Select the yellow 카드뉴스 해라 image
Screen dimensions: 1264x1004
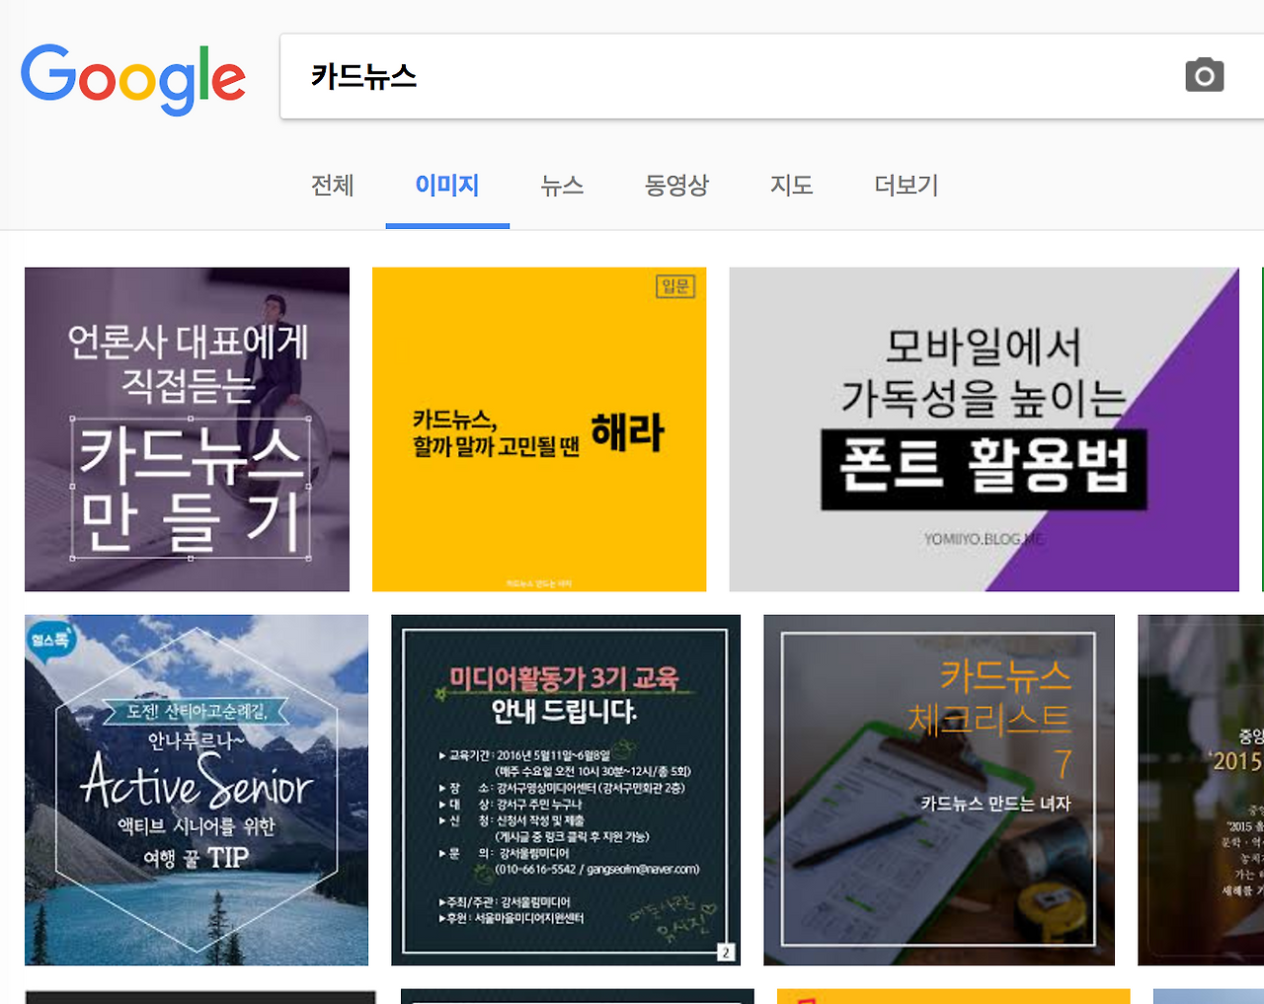tap(538, 428)
